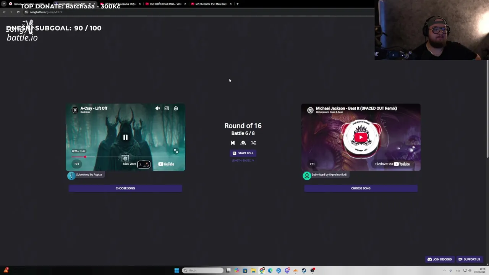The height and width of the screenshot is (275, 489).
Task: Open a new browser tab
Action: [238, 4]
